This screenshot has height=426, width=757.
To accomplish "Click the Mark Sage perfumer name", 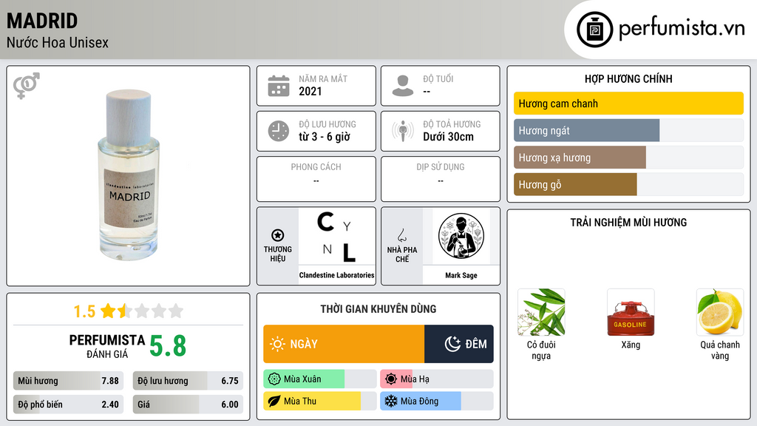I will (x=461, y=275).
